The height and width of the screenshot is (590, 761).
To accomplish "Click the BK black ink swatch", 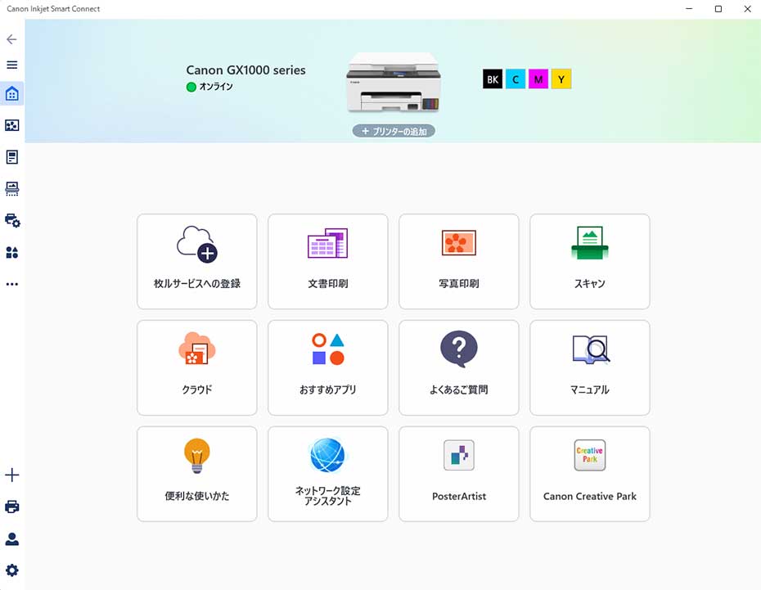I will click(x=492, y=79).
